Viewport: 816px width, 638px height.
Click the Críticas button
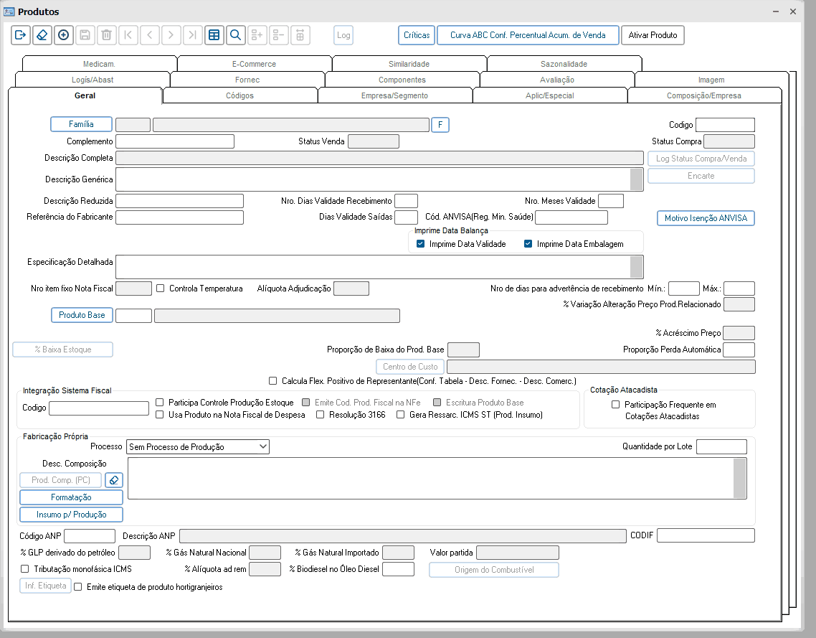pos(417,35)
